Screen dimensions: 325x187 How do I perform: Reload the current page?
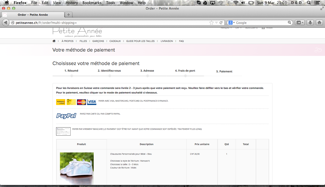pyautogui.click(x=221, y=23)
